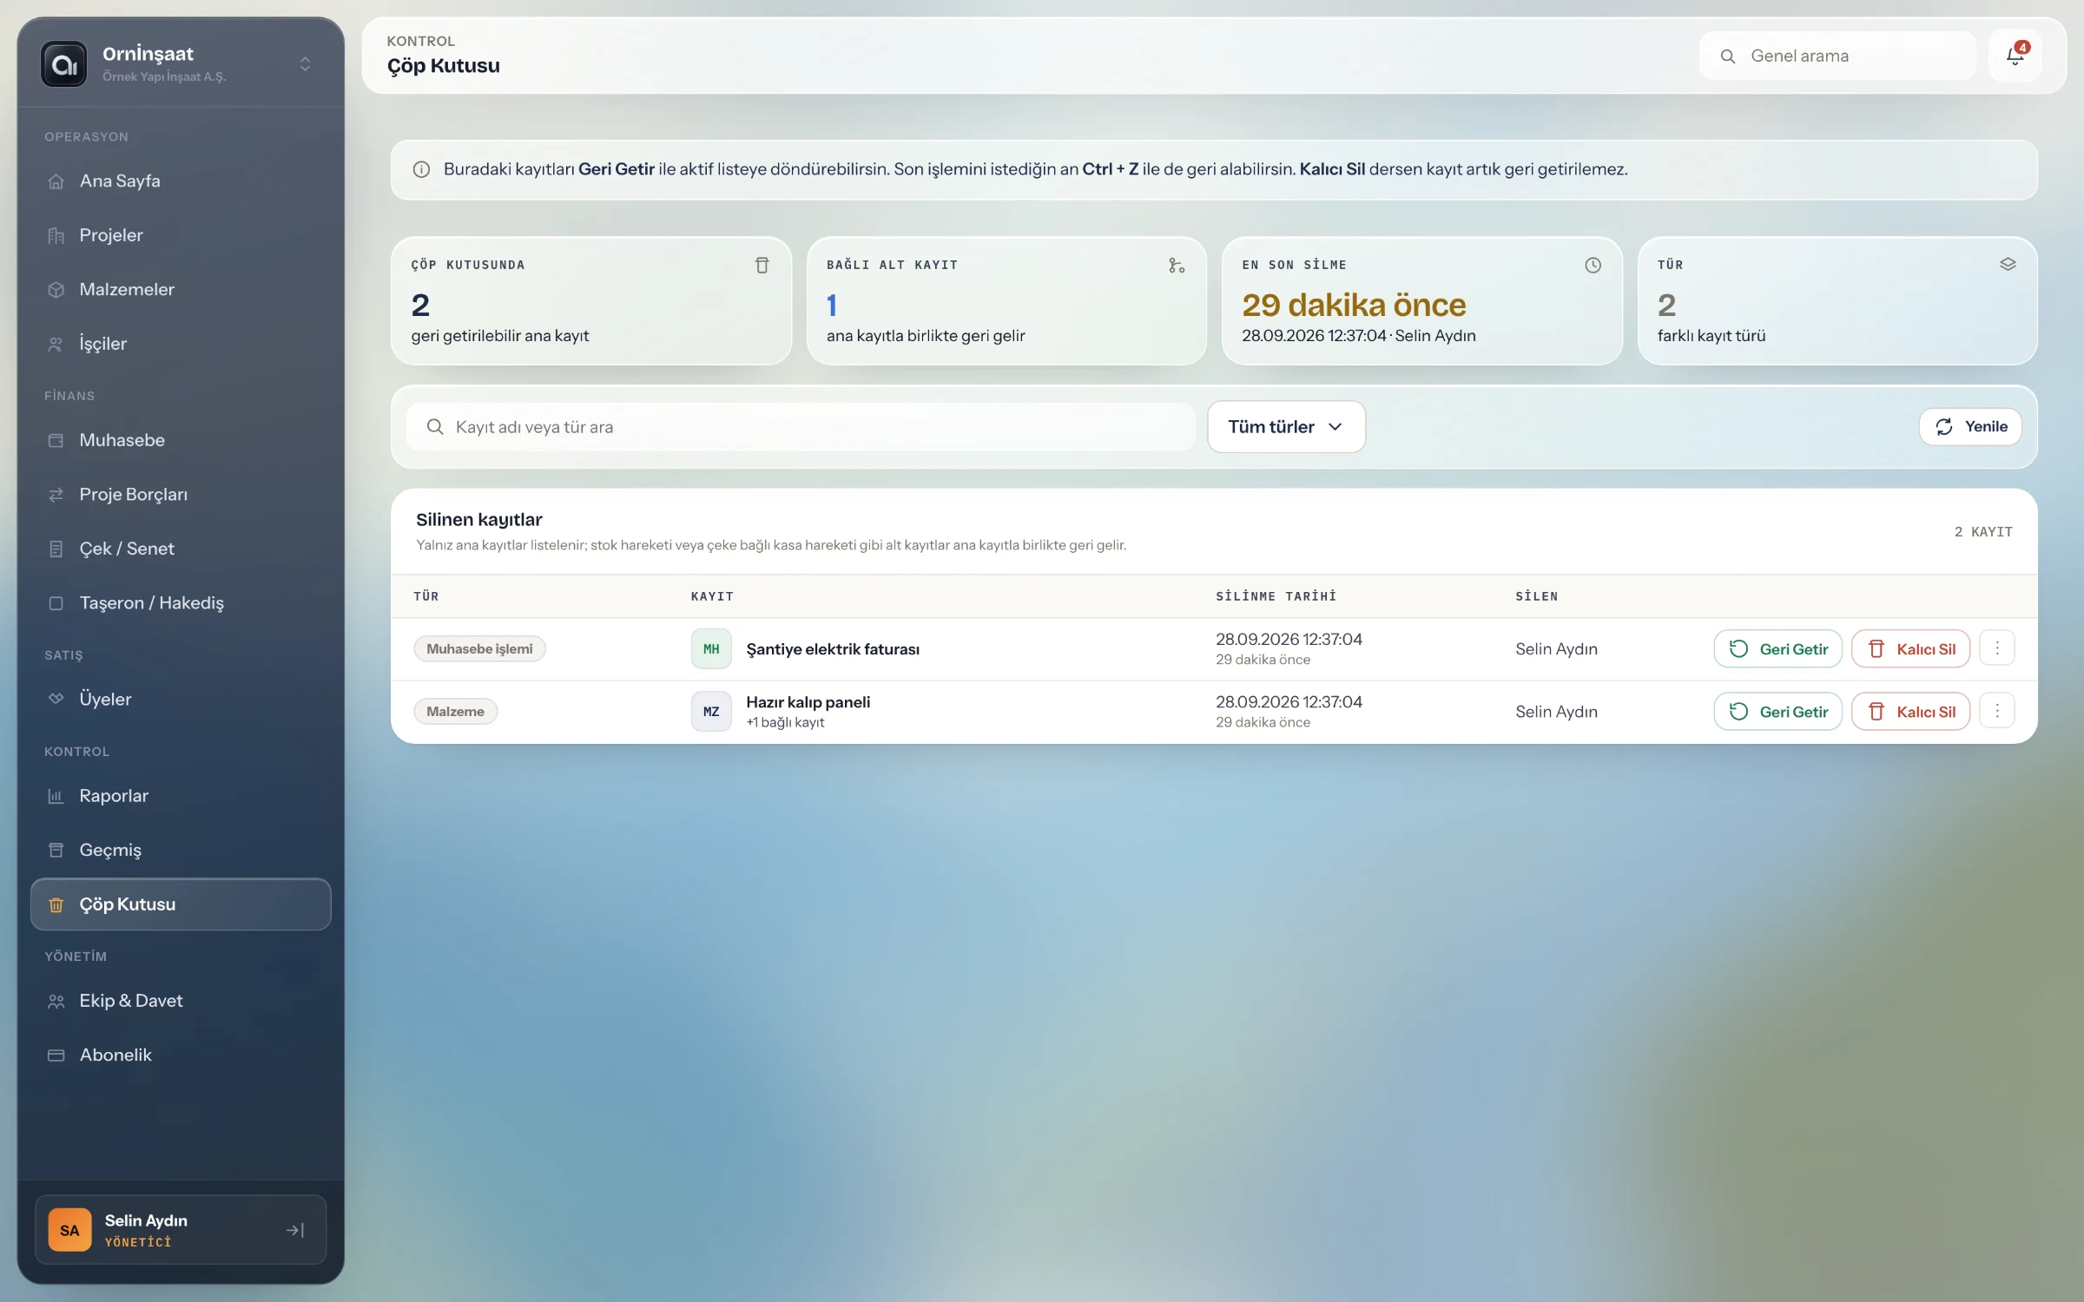Permanently delete Şantiye elektrik faturası
2084x1302 pixels.
pos(1910,648)
